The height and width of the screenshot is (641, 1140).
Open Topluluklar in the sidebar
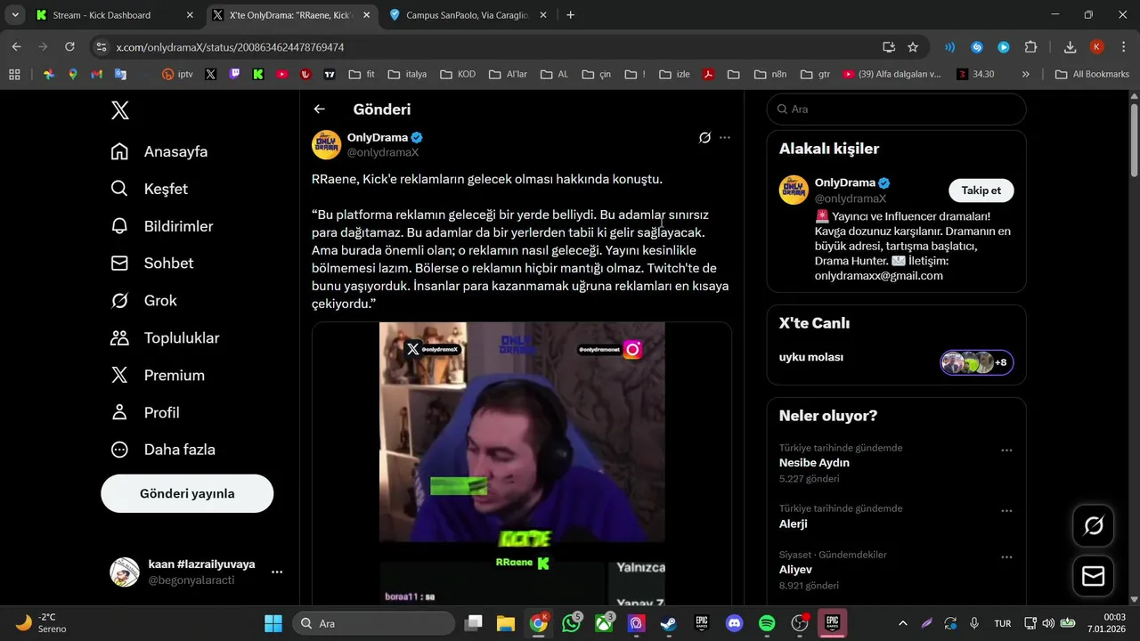(165, 338)
